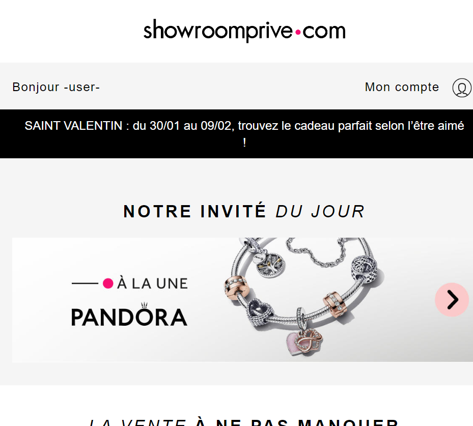This screenshot has height=426, width=473.
Task: Open the user profile icon
Action: pyautogui.click(x=461, y=88)
